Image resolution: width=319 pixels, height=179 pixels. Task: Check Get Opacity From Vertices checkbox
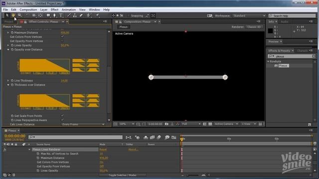(62, 41)
